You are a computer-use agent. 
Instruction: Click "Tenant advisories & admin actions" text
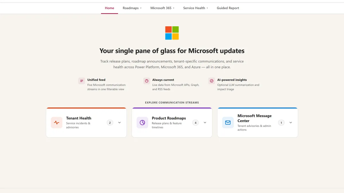click(x=254, y=128)
